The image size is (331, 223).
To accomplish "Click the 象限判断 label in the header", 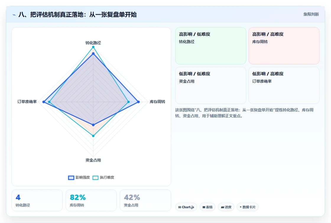I will [311, 14].
